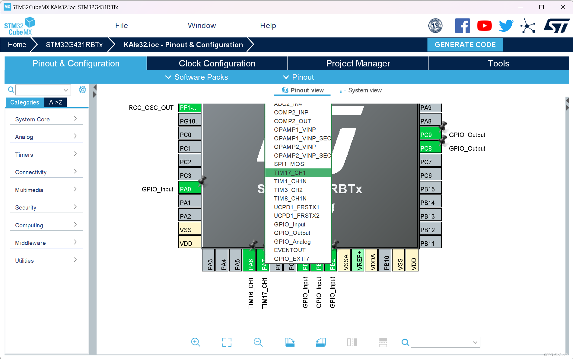Screen dimensions: 573x359
Task: Open the pin search combo box
Action: 445,342
